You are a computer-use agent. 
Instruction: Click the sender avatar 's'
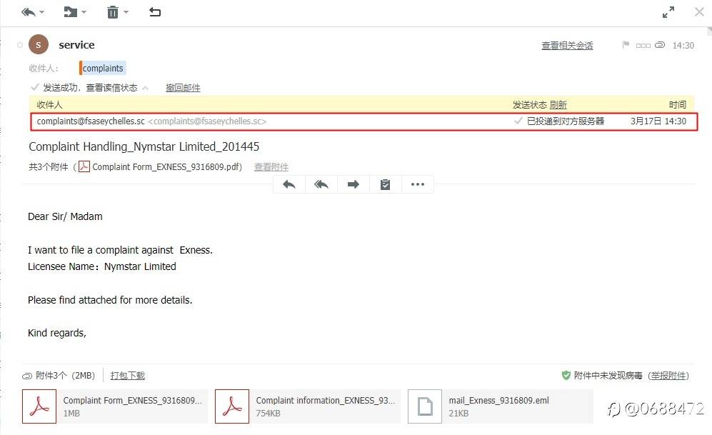pyautogui.click(x=39, y=44)
